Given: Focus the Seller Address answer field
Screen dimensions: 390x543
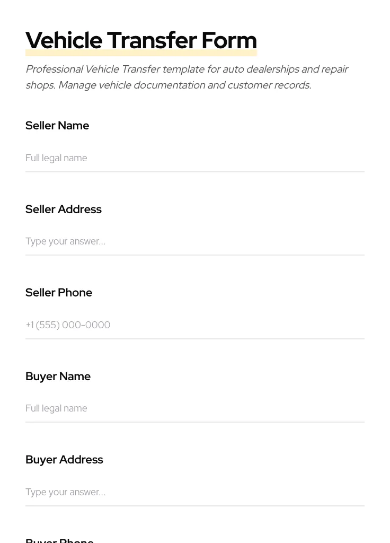Looking at the screenshot, I should tap(194, 241).
